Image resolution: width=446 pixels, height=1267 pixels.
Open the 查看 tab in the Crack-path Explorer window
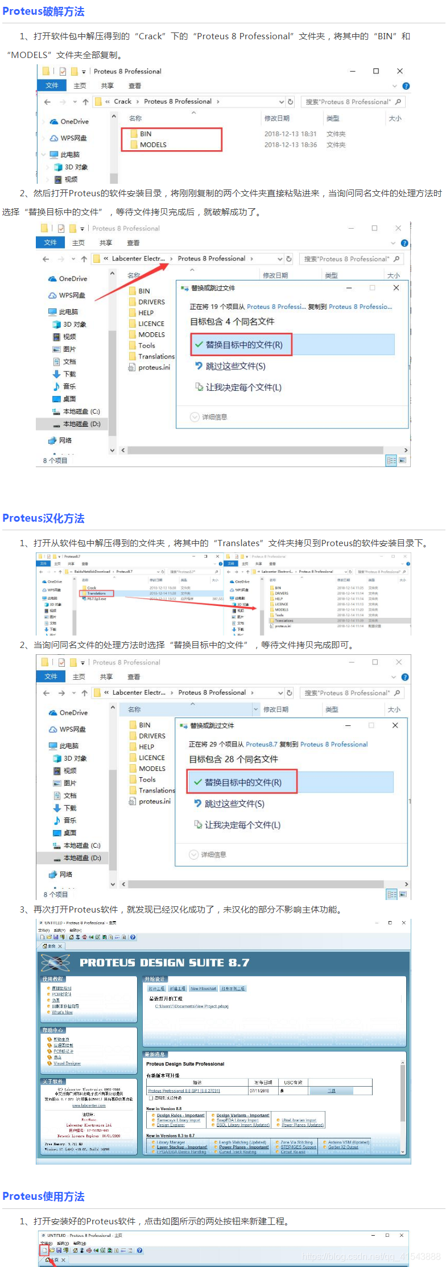[135, 86]
